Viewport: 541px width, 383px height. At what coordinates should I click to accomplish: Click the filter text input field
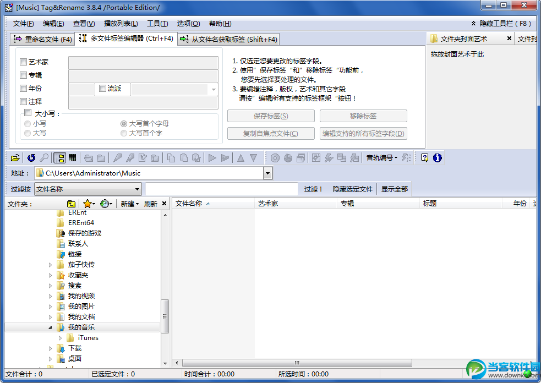coord(221,189)
